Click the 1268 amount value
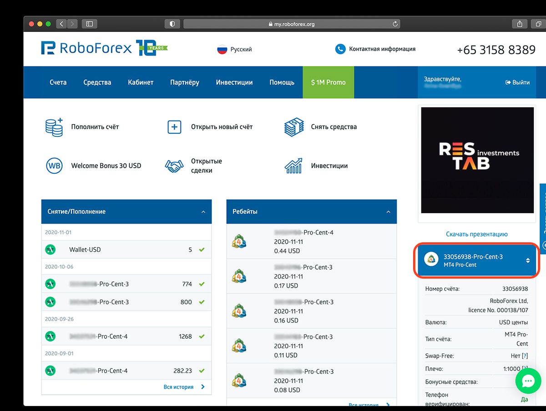546x411 pixels. [185, 336]
